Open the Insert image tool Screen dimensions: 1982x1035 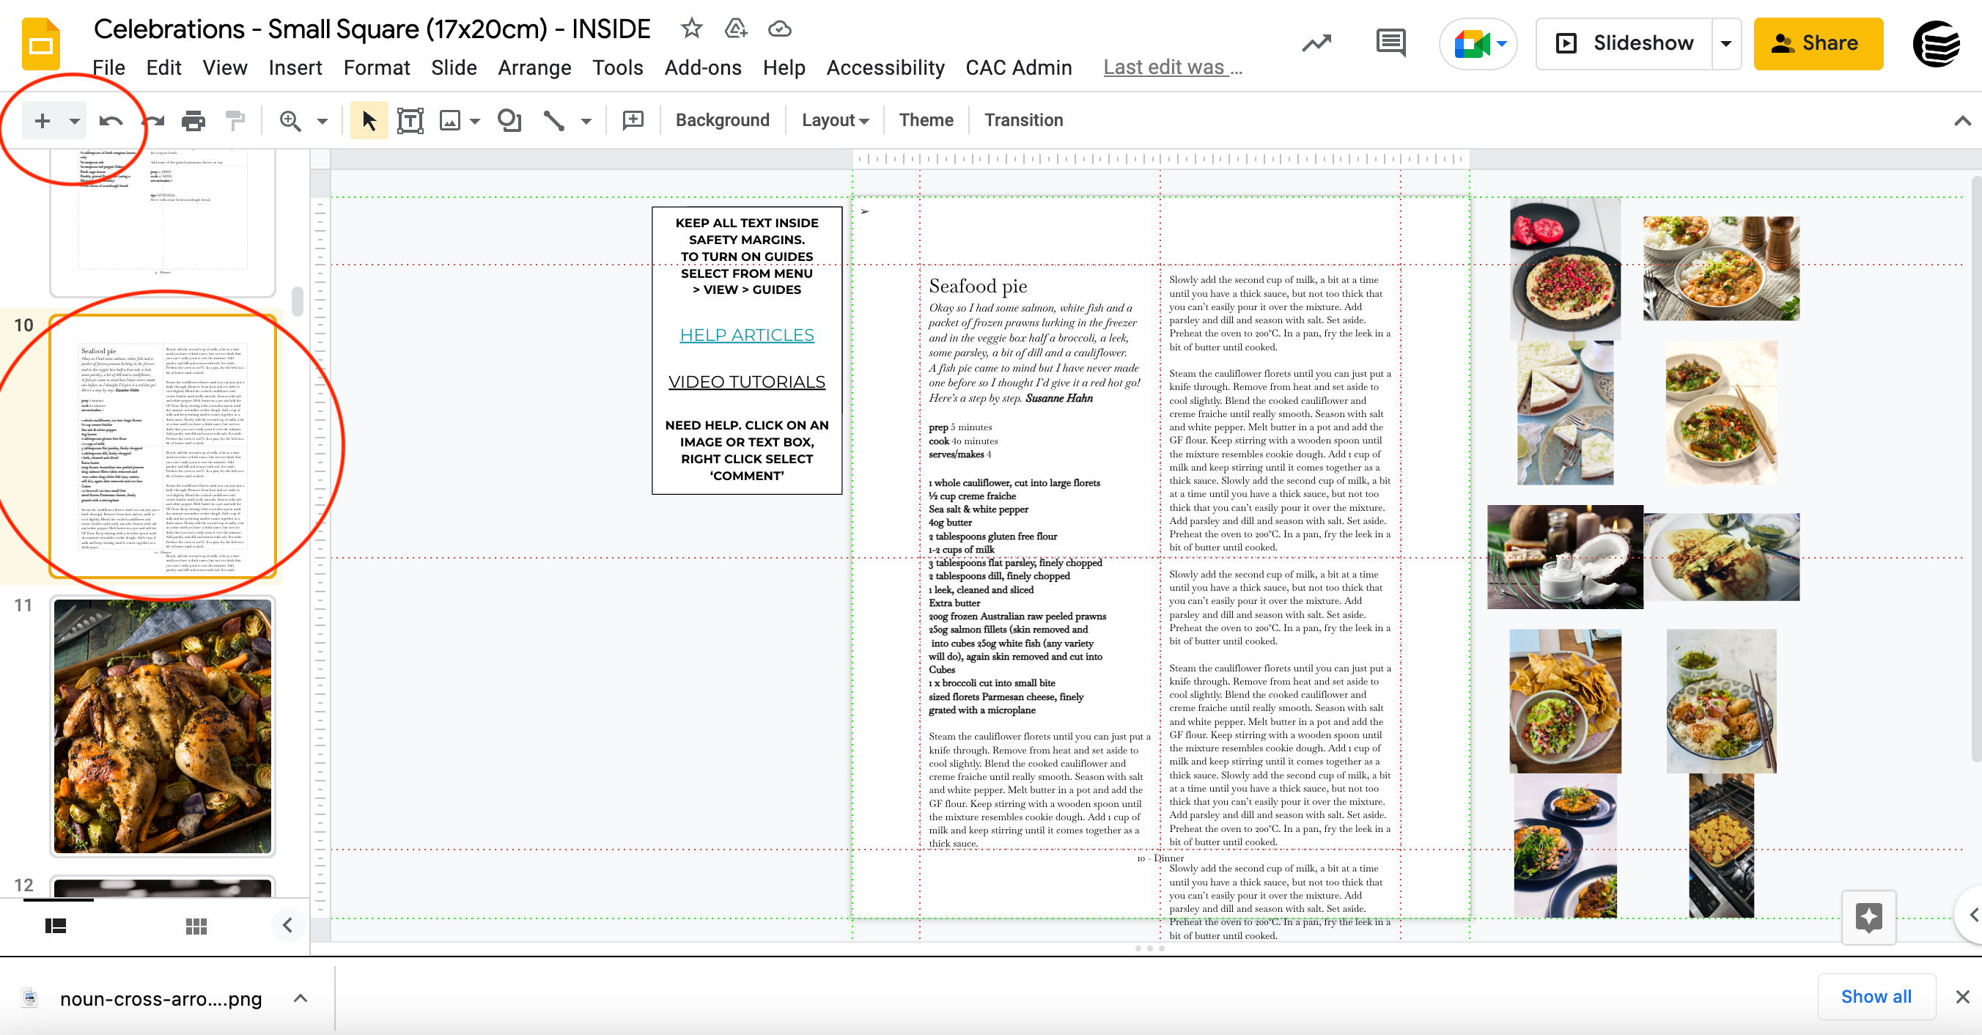tap(451, 120)
